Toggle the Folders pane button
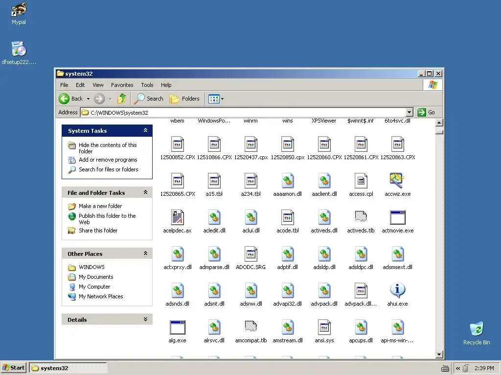The image size is (501, 375). [x=184, y=99]
